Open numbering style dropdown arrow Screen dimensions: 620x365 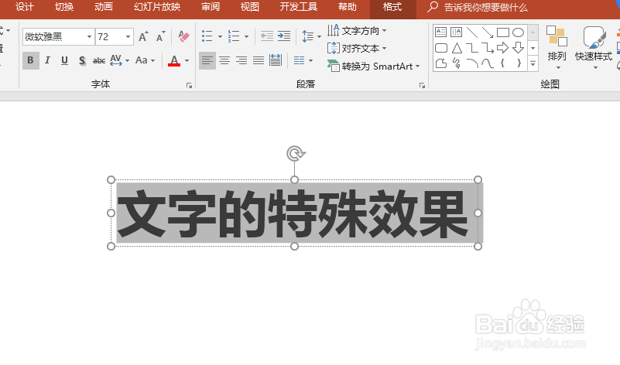(x=246, y=37)
